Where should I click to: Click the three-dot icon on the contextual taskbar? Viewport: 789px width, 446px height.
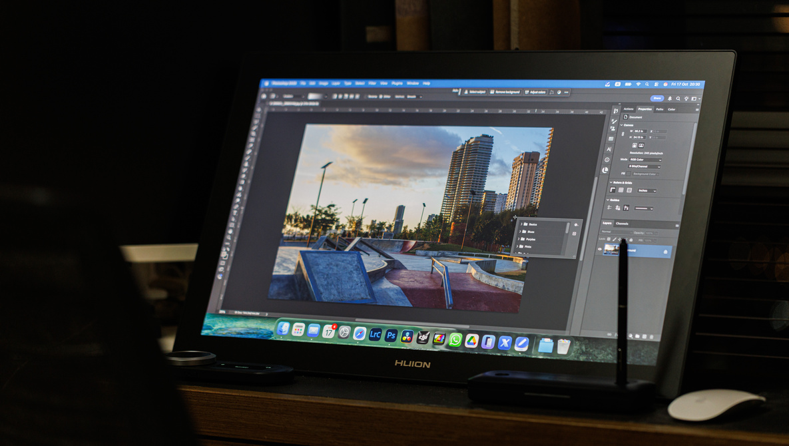(x=566, y=91)
